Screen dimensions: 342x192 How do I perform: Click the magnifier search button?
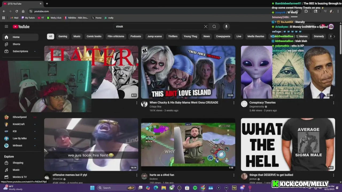pos(214,26)
